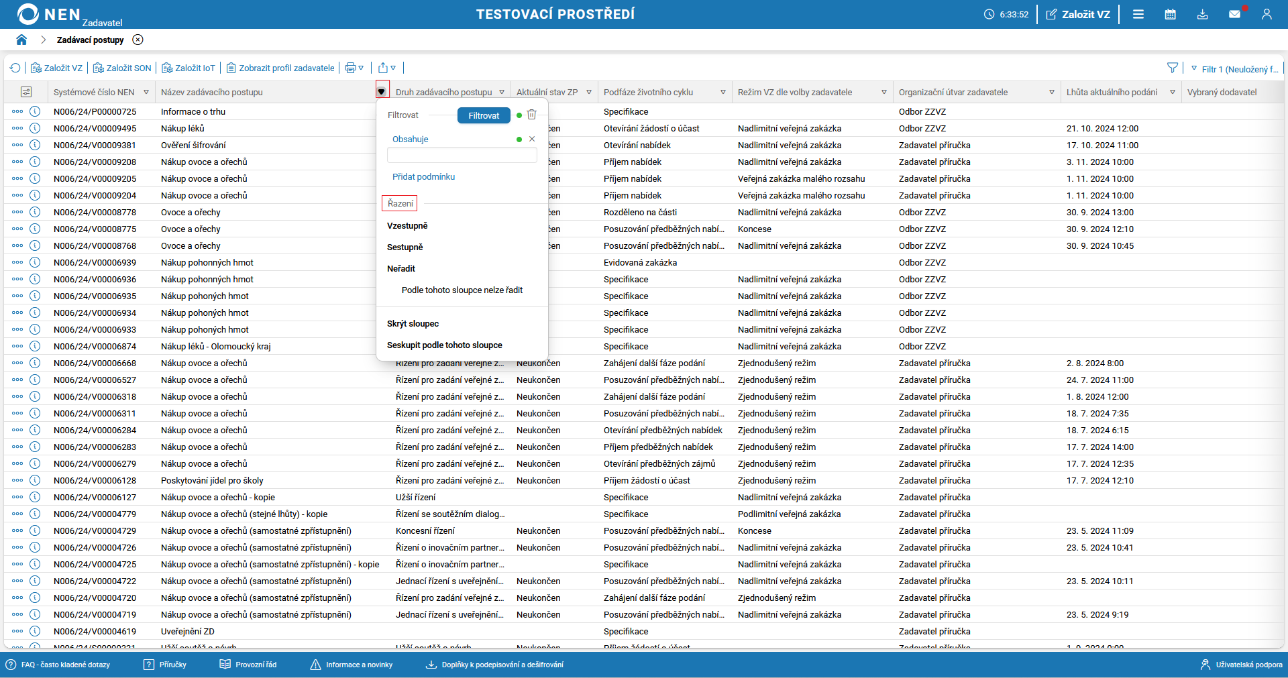Remove the Obsahuje condition with X
This screenshot has height=678, width=1288.
[x=532, y=139]
